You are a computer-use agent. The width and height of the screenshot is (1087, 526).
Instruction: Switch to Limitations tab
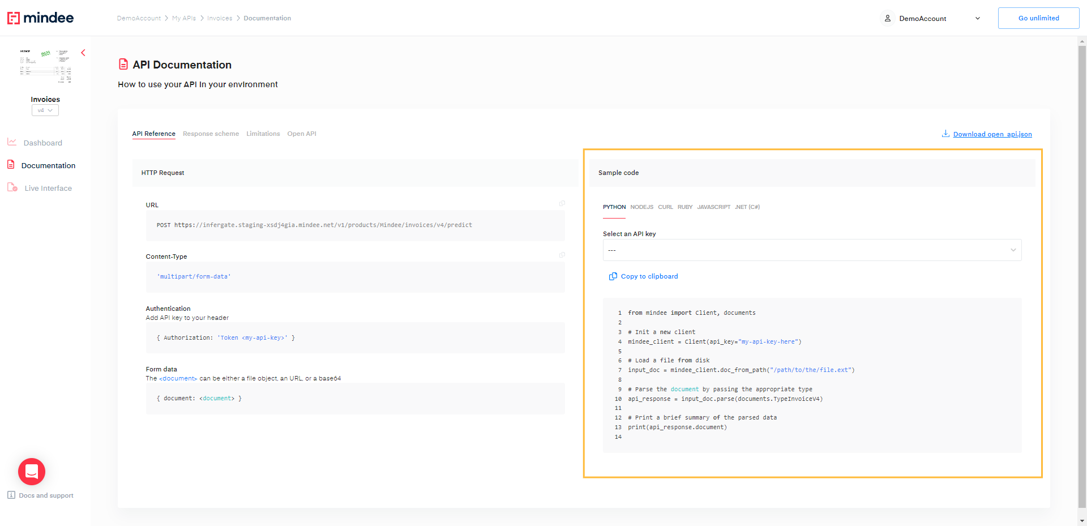[263, 134]
